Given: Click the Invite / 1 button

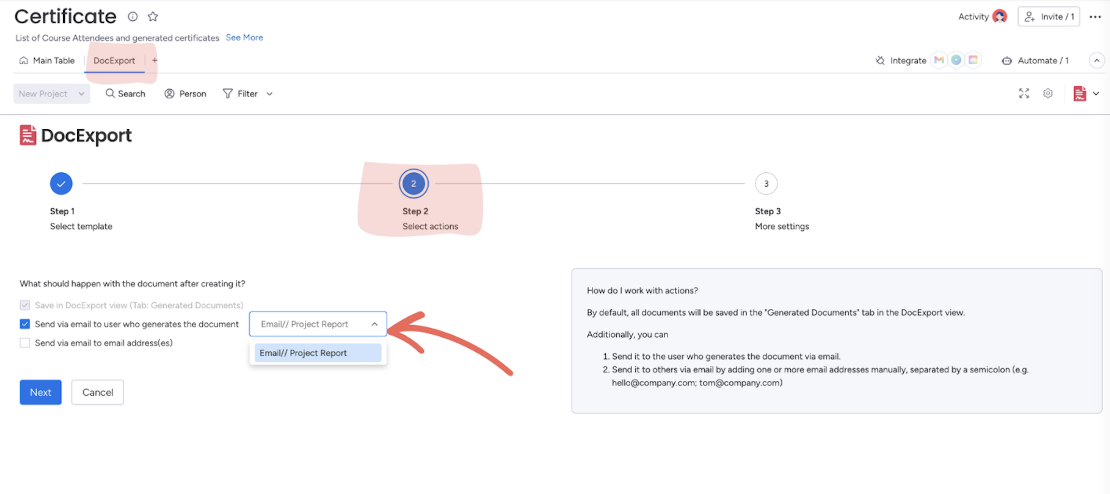Looking at the screenshot, I should coord(1049,16).
